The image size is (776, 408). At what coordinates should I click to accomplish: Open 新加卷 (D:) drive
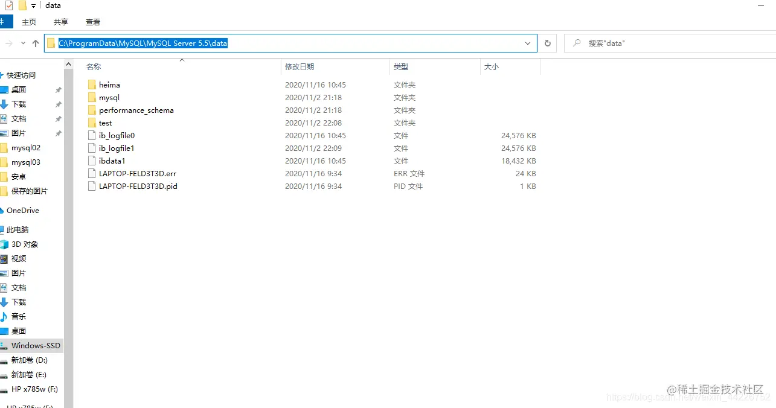point(29,360)
